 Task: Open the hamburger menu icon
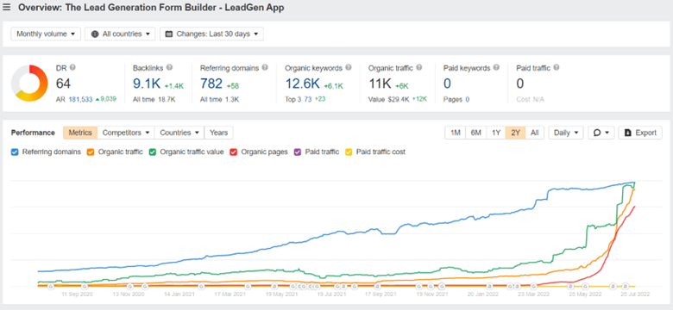[x=7, y=7]
